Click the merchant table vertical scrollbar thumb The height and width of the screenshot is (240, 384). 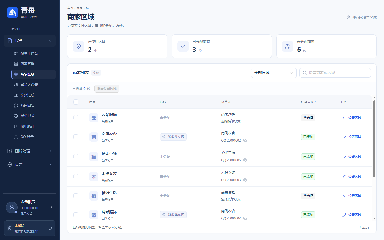[374, 139]
